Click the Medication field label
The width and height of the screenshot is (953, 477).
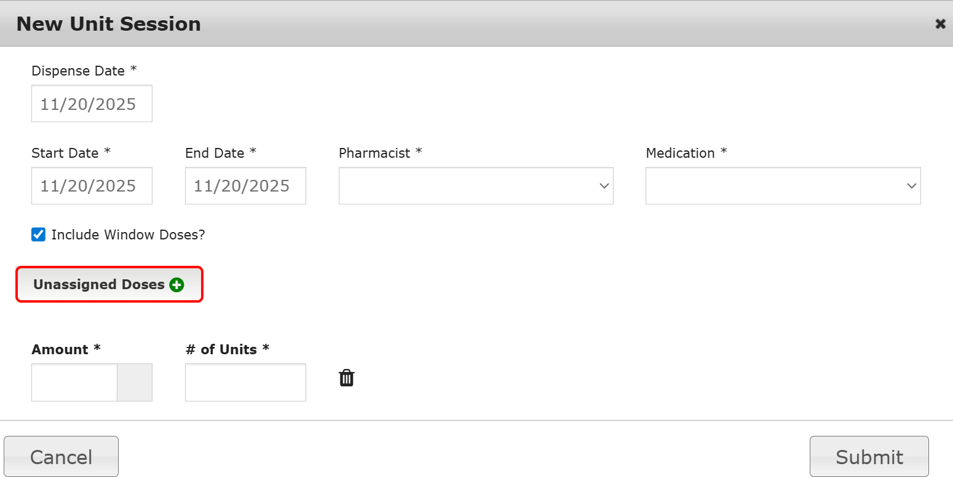pos(680,153)
